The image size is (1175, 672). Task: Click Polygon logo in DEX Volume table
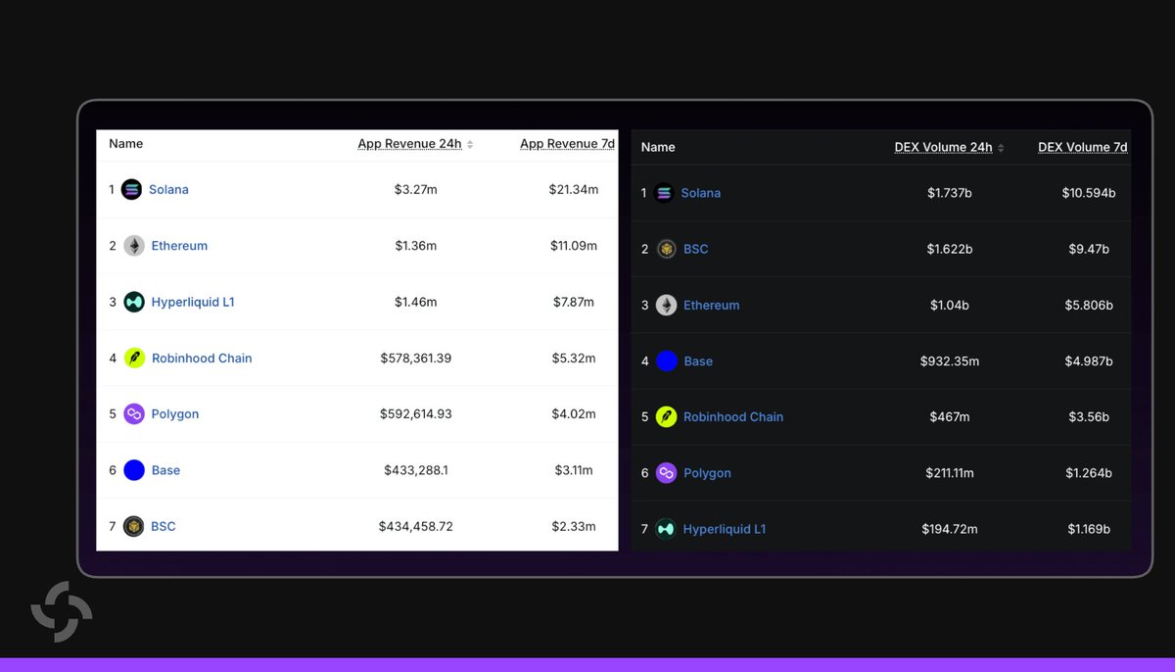tap(666, 473)
